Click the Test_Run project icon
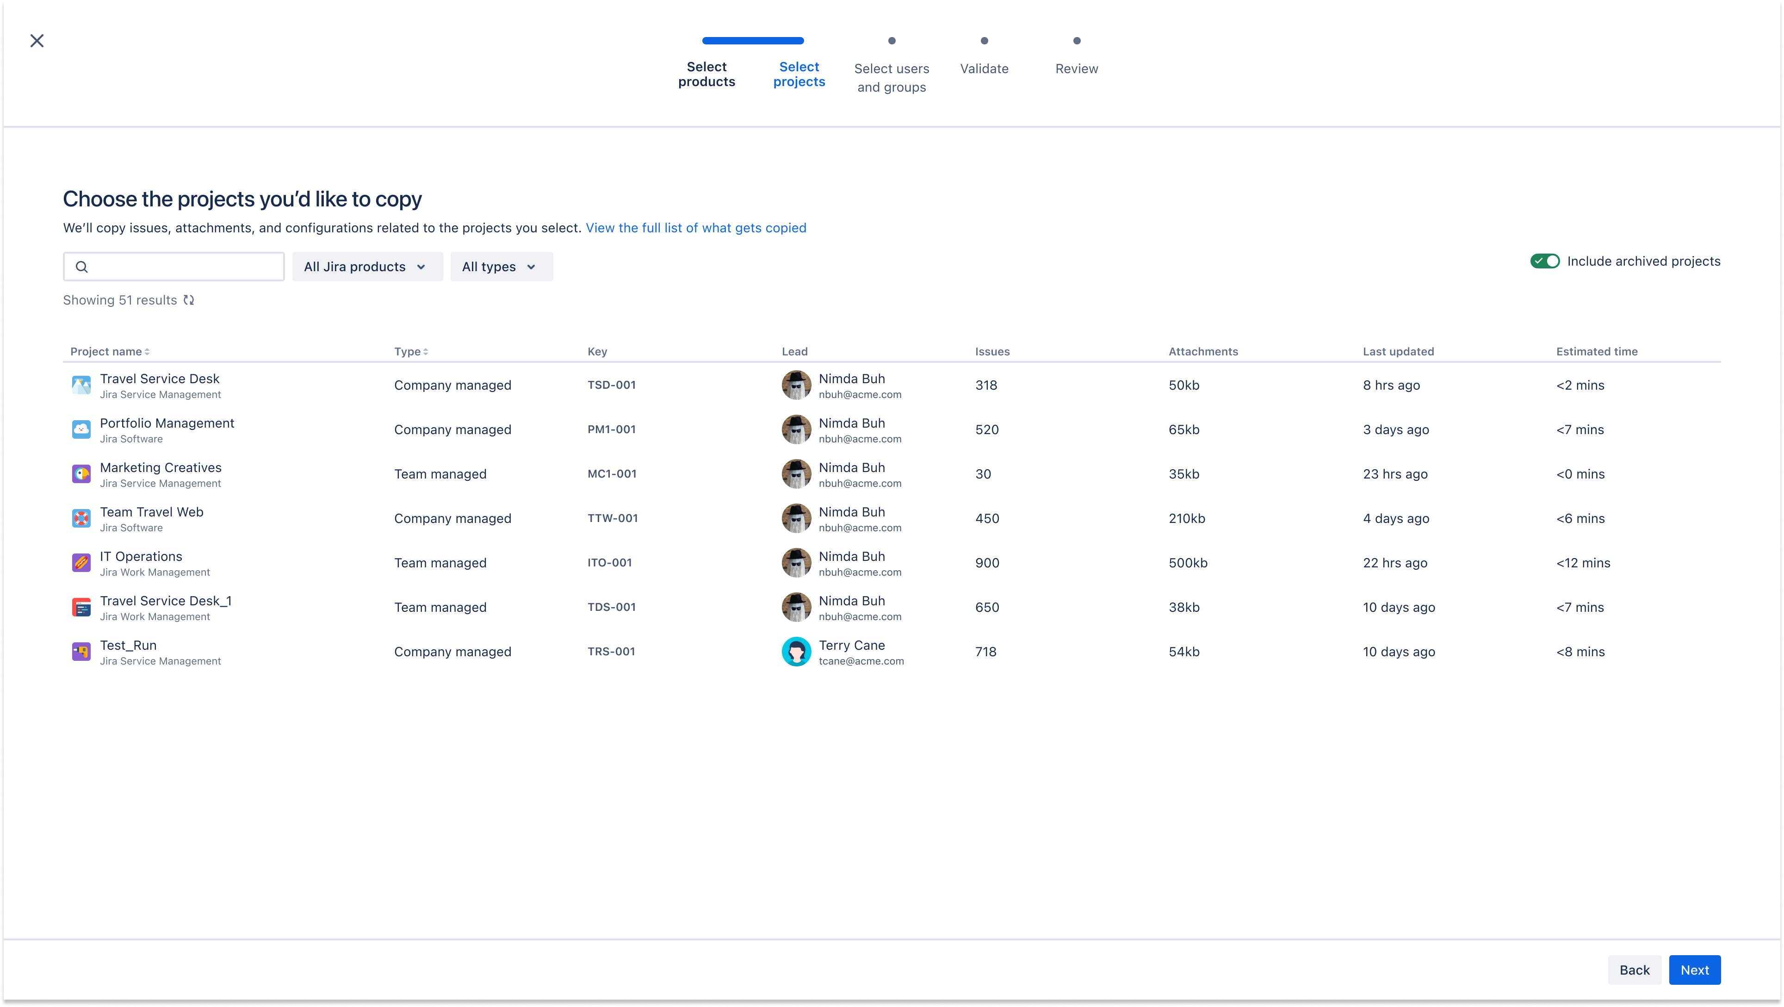This screenshot has width=1784, height=1007. (82, 652)
